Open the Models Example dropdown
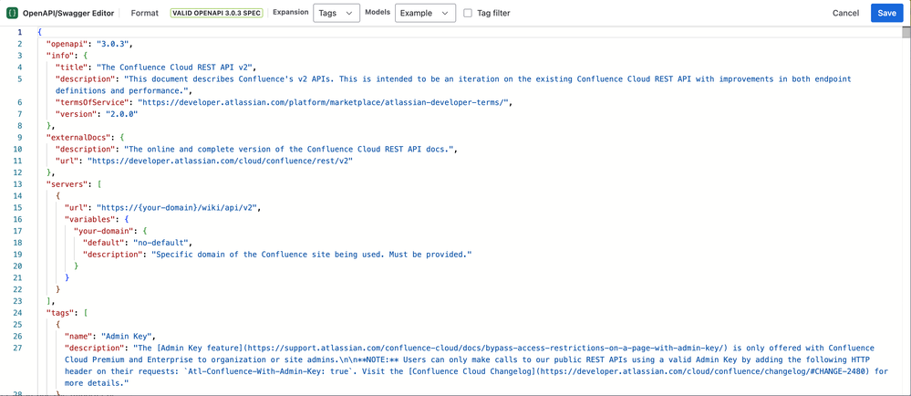Viewport: 911px width, 396px height. click(x=425, y=13)
